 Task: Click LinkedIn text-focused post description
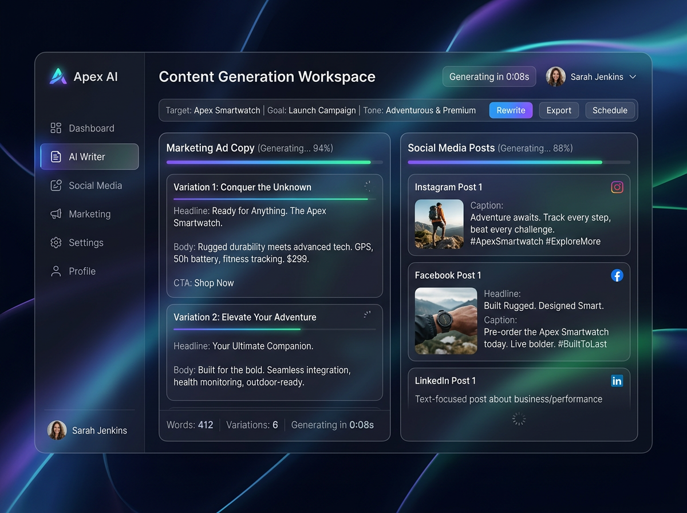pyautogui.click(x=508, y=399)
